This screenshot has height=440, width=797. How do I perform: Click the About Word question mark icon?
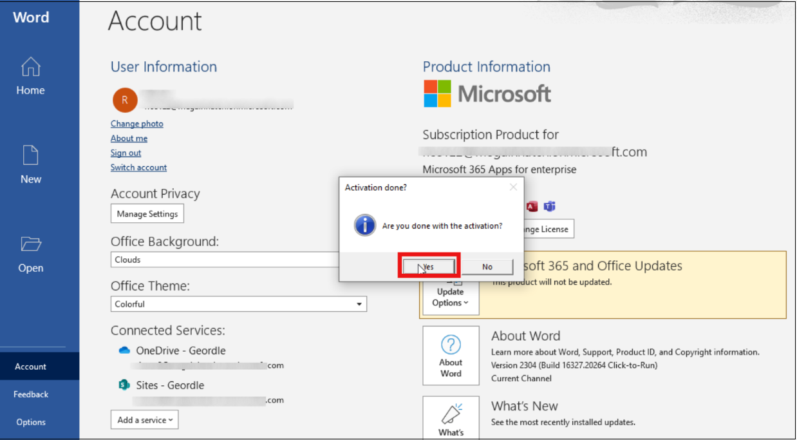[x=451, y=344]
